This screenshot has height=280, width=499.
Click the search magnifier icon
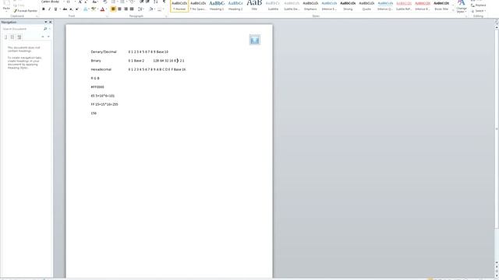(45, 29)
